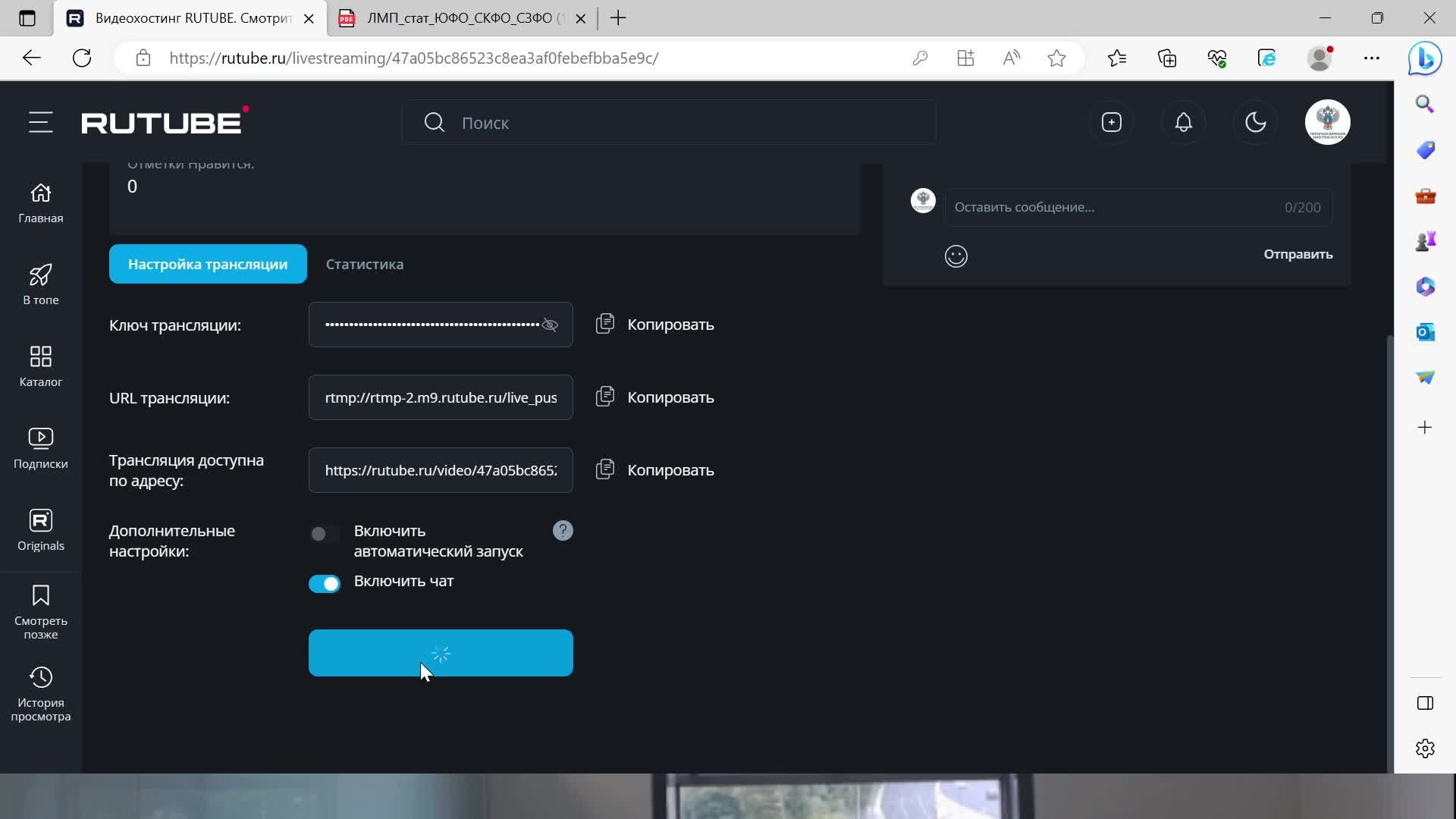1456x819 pixels.
Task: Open the notifications bell
Action: pyautogui.click(x=1183, y=122)
